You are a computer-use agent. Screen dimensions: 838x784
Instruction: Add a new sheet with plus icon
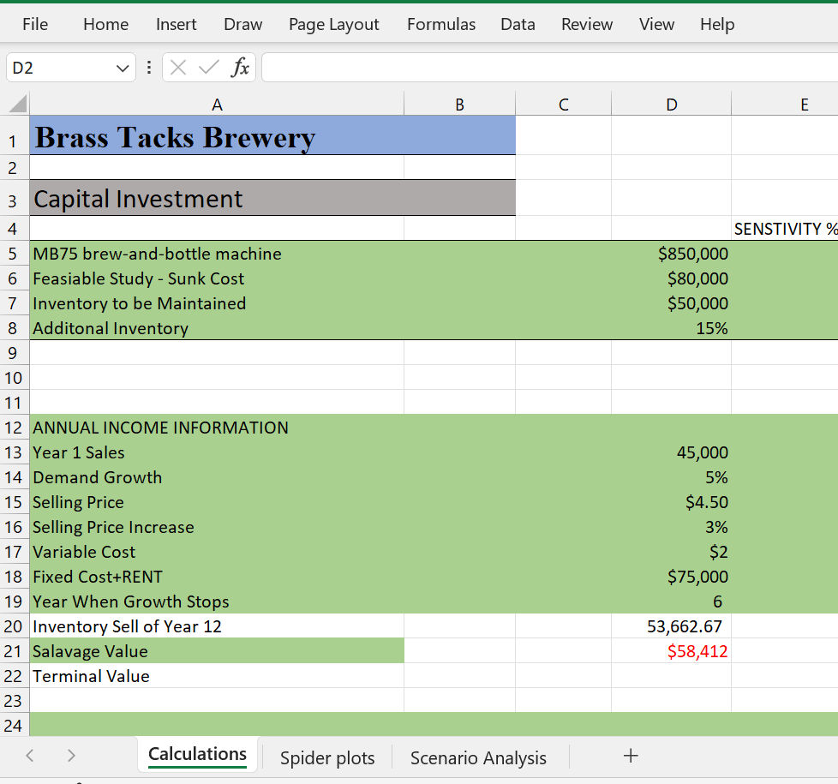pyautogui.click(x=631, y=756)
